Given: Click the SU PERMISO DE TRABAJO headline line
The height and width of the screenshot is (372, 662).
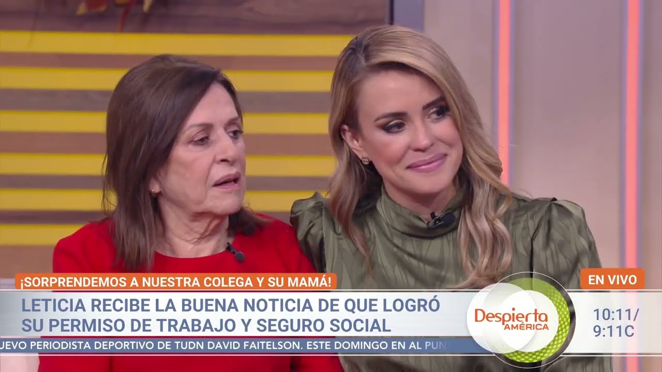Looking at the screenshot, I should pyautogui.click(x=206, y=326).
